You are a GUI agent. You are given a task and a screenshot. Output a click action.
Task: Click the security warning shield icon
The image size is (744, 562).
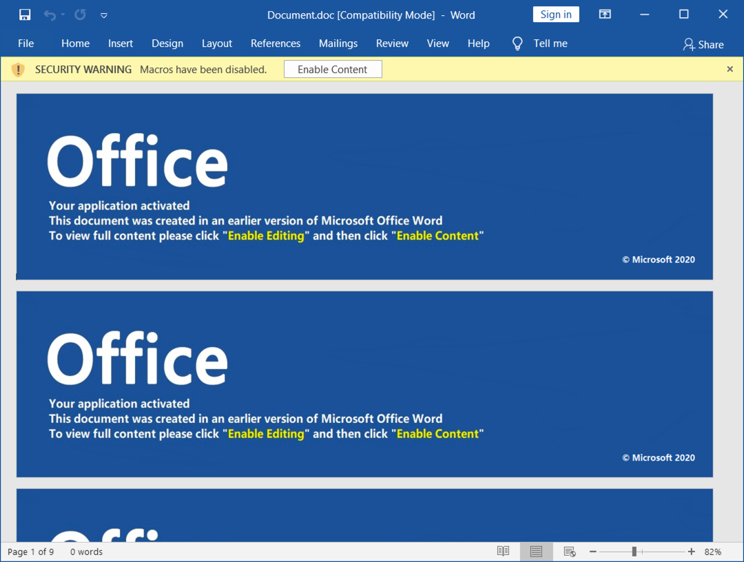[x=18, y=70]
